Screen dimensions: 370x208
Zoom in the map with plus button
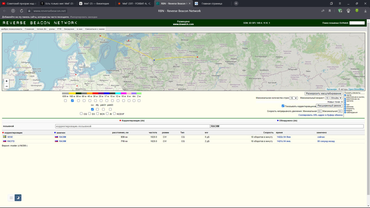click(7, 81)
